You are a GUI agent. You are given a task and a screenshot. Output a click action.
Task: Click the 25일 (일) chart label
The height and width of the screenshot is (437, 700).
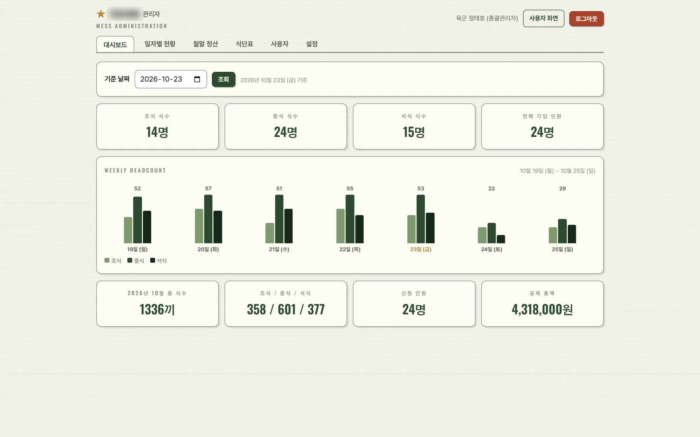pos(562,249)
